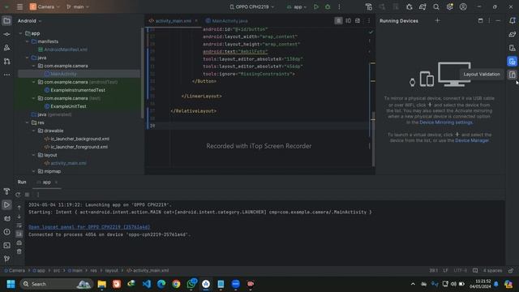Open the Logcat tool window
This screenshot has height=292, width=519.
click(x=6, y=218)
